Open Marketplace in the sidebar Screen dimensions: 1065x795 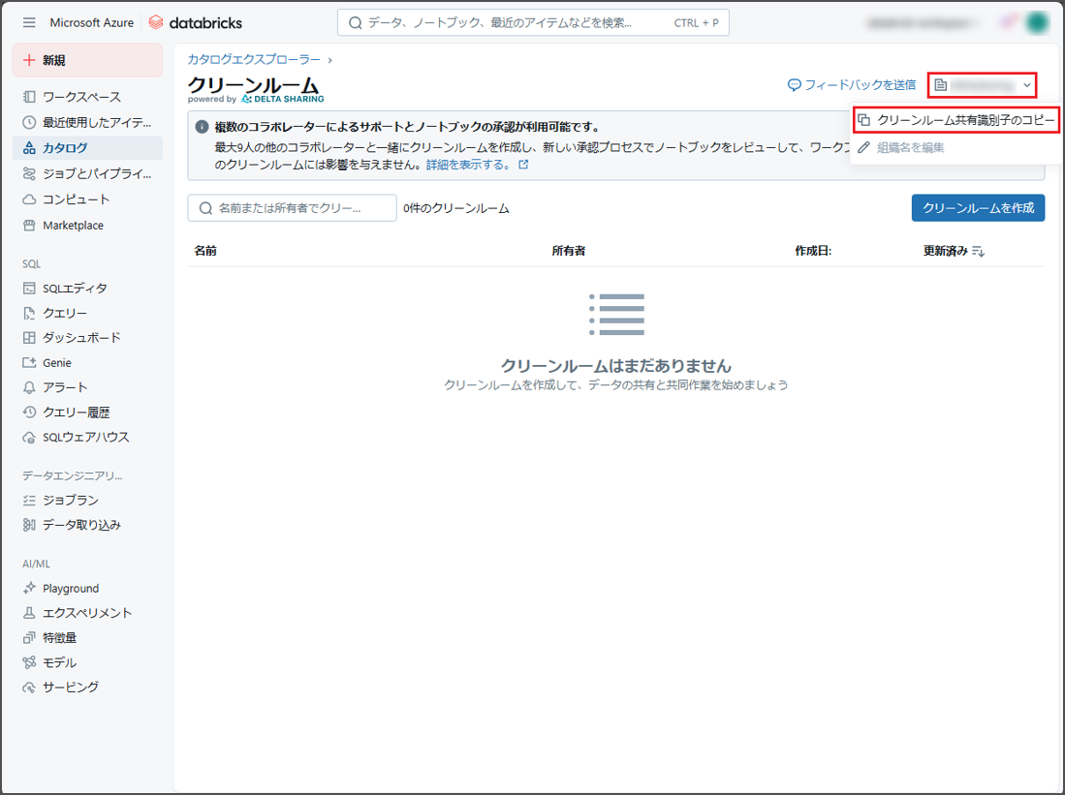(87, 225)
